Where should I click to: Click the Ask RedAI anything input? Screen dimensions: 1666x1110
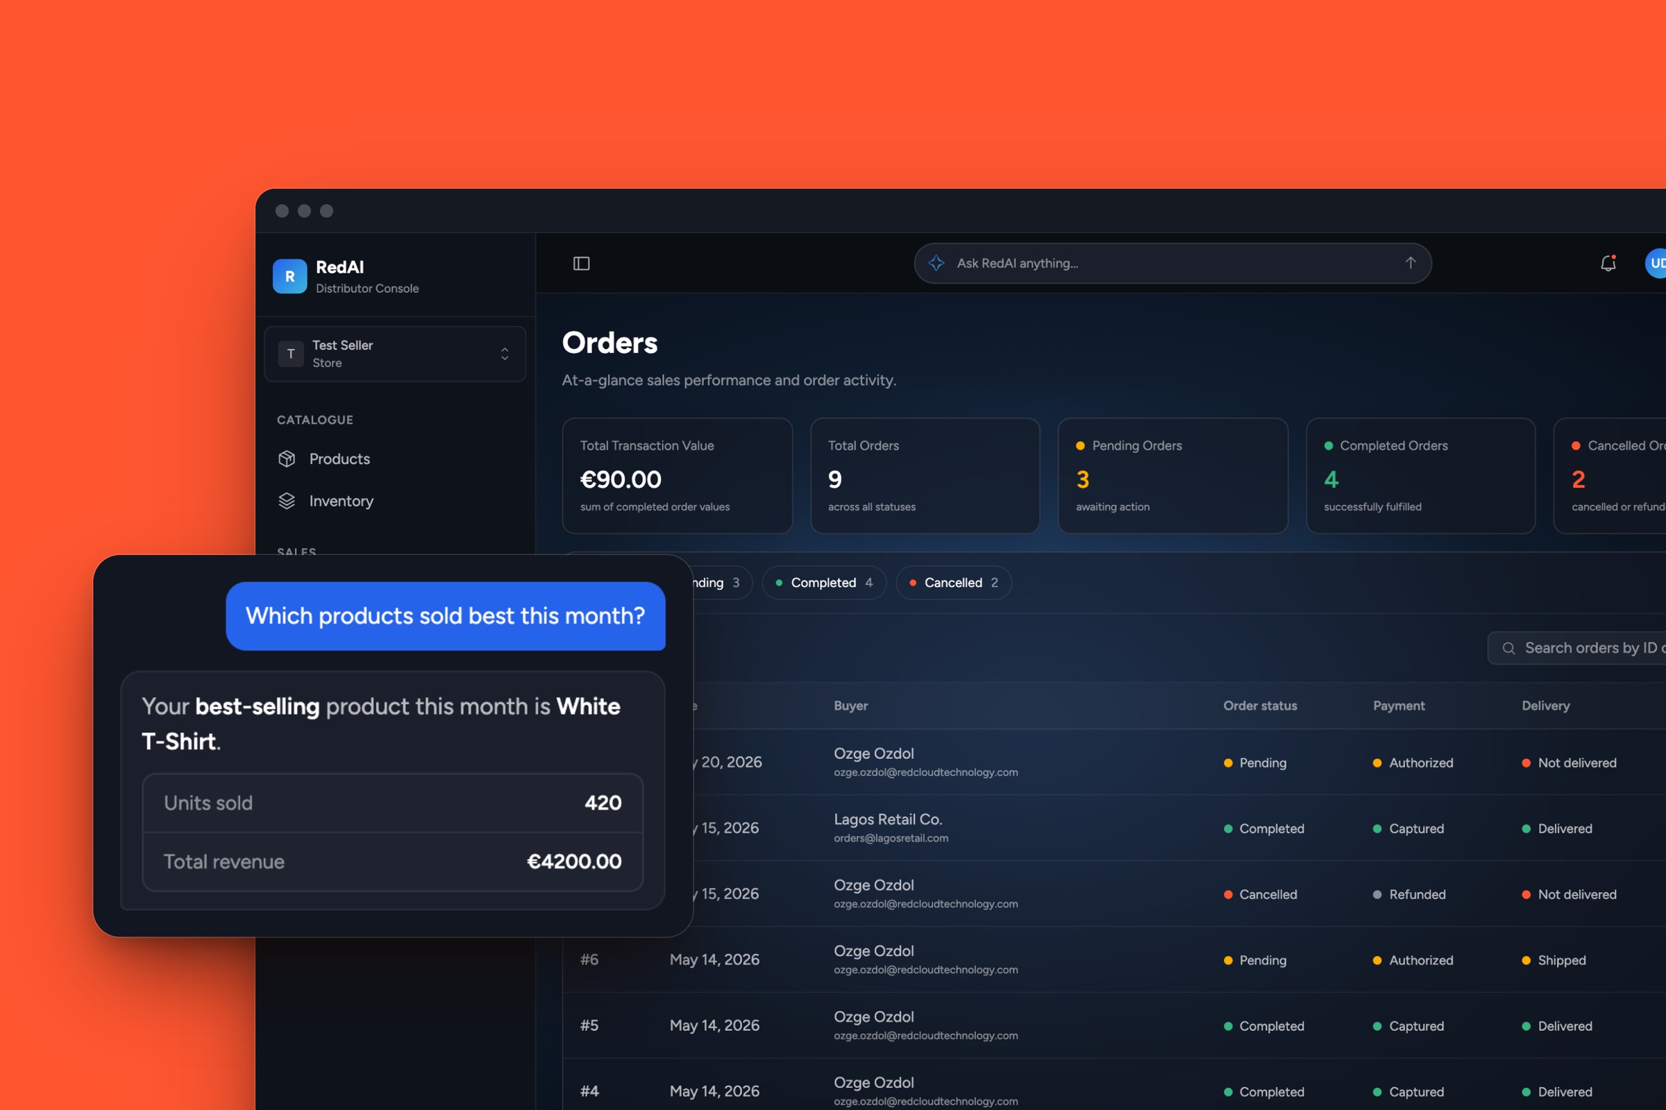[1172, 264]
